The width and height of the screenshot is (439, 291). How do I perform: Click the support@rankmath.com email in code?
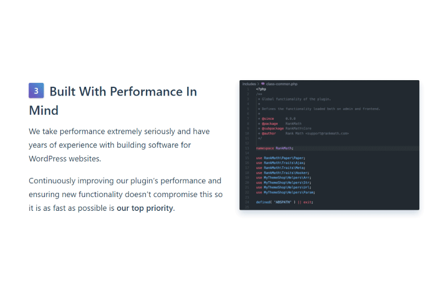[327, 133]
